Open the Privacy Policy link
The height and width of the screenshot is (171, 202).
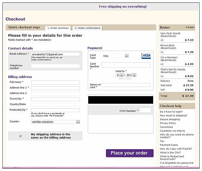coord(168,123)
